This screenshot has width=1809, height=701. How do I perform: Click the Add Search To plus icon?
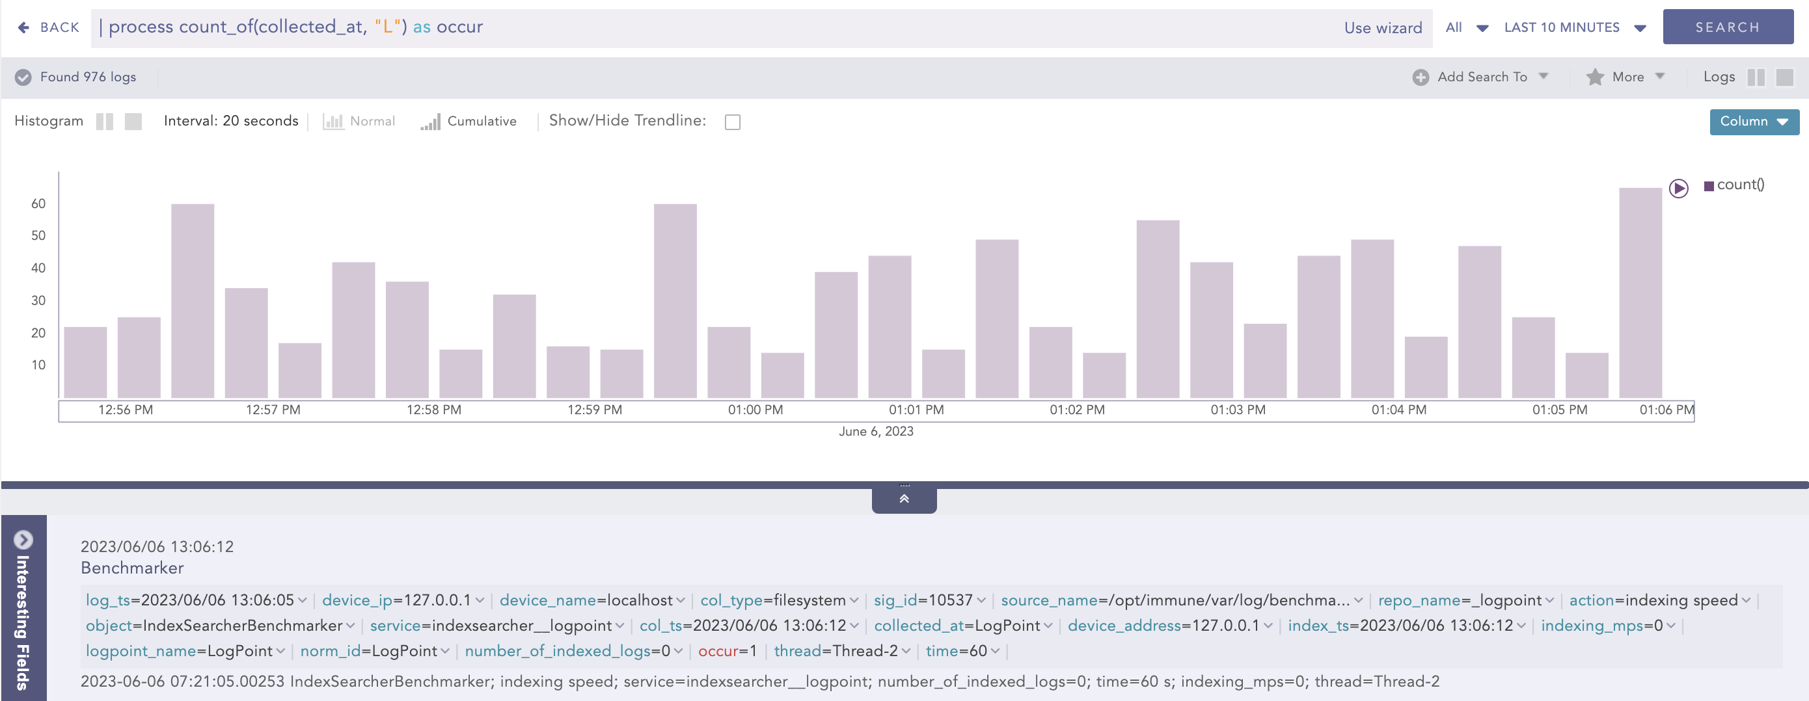(x=1420, y=77)
